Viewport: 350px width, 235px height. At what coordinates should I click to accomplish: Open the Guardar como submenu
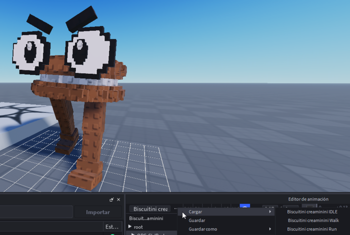(226, 229)
